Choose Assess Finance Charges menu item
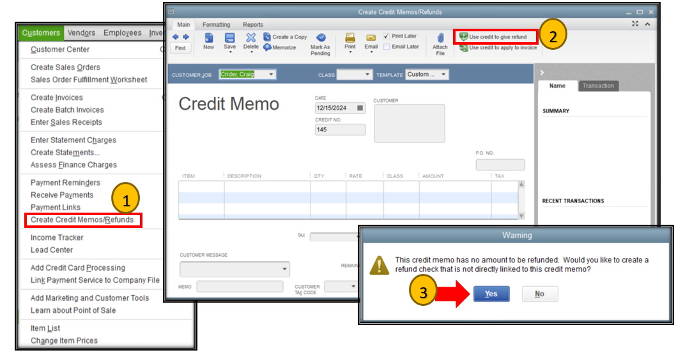The width and height of the screenshot is (683, 355). [73, 165]
